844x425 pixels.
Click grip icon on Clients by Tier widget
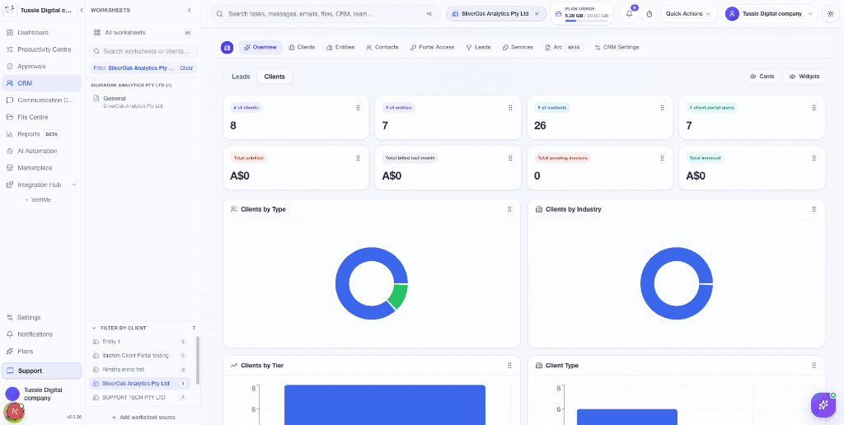509,365
